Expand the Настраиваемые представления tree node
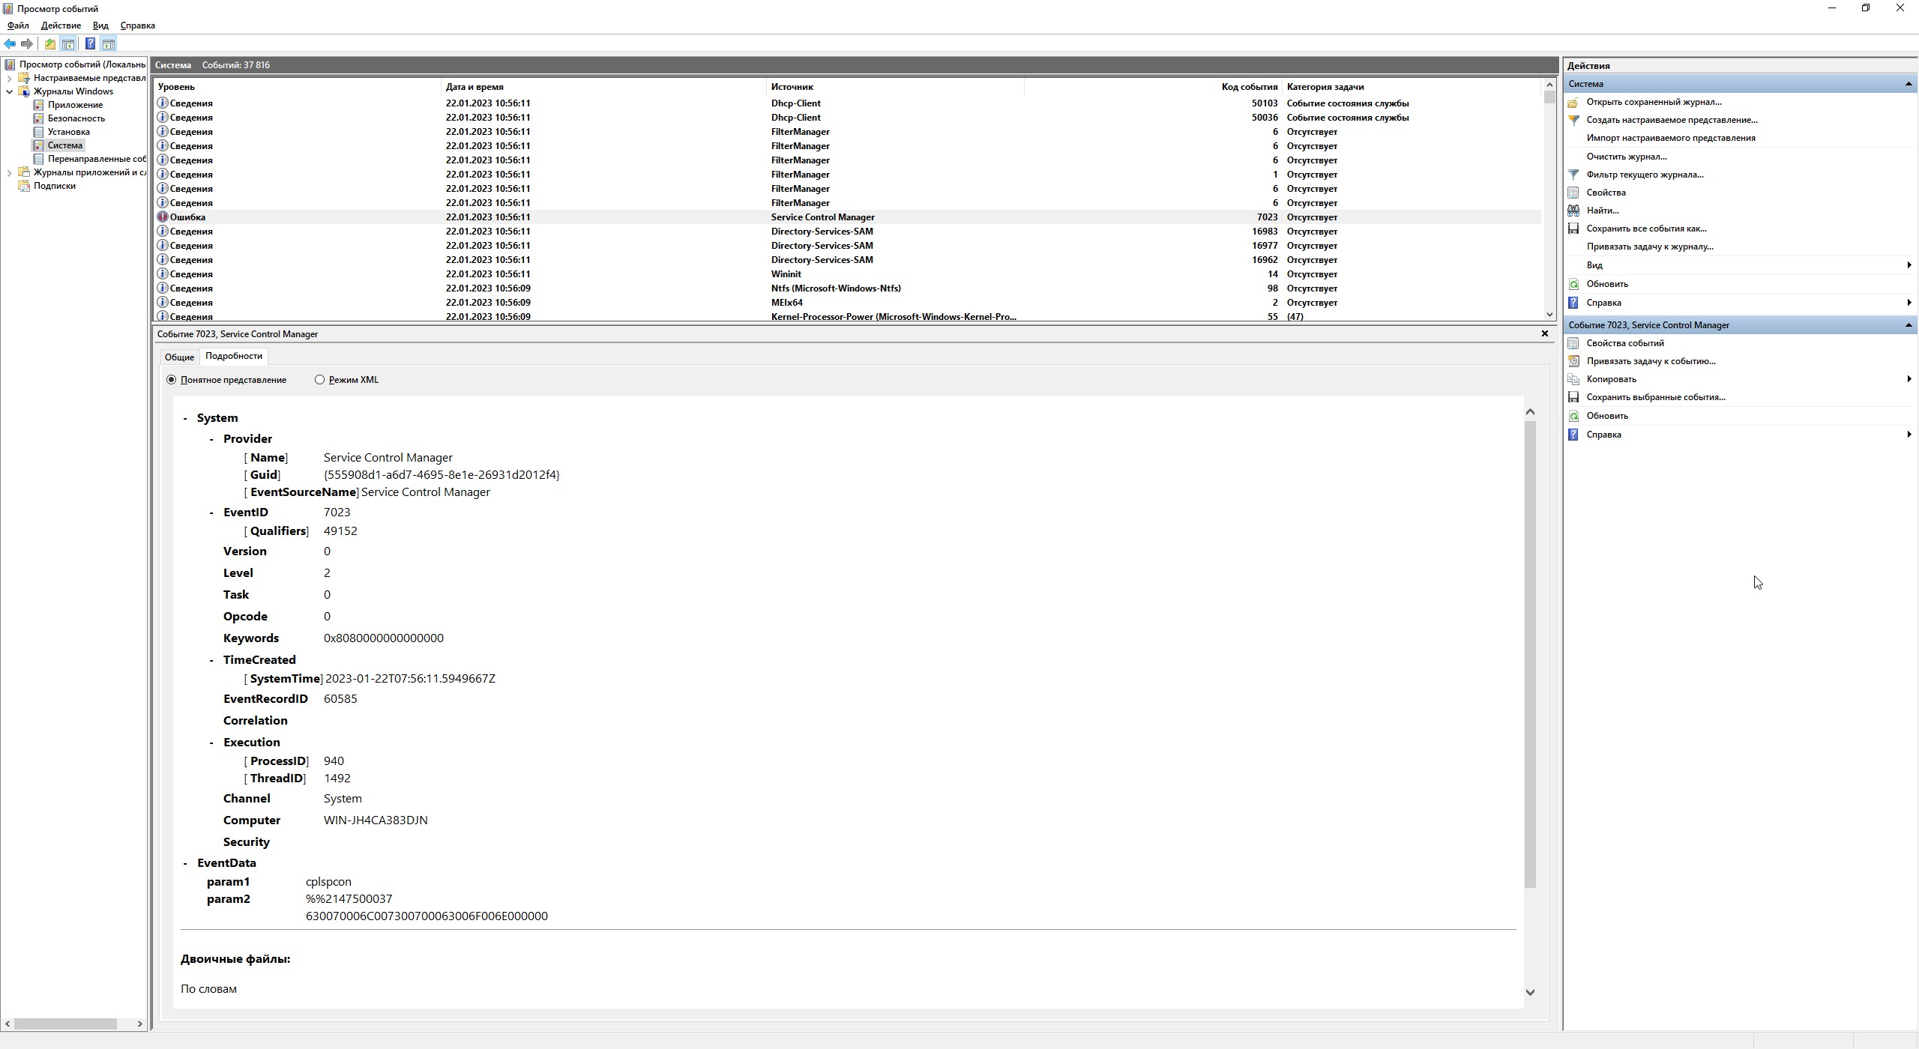Screen dimensions: 1919x1049 coord(9,78)
